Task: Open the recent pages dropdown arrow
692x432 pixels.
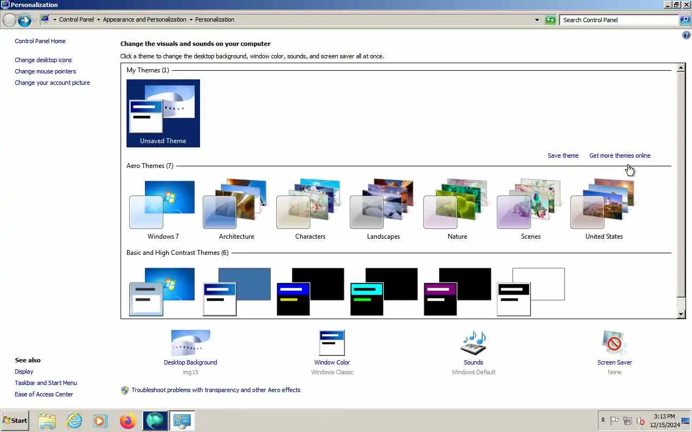Action: pyautogui.click(x=35, y=20)
